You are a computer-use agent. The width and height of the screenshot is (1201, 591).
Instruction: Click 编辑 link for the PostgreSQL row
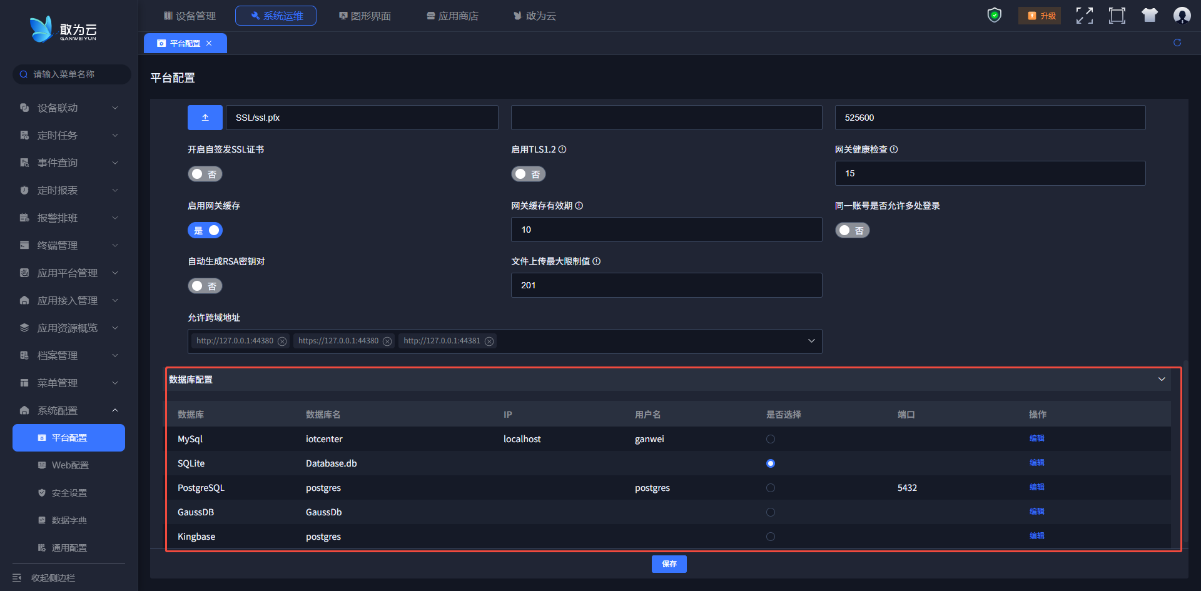(1036, 487)
